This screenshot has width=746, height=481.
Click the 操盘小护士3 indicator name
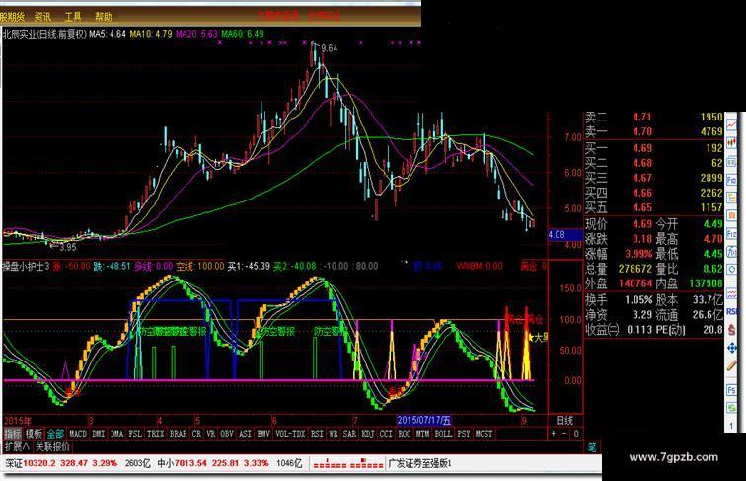pos(27,266)
